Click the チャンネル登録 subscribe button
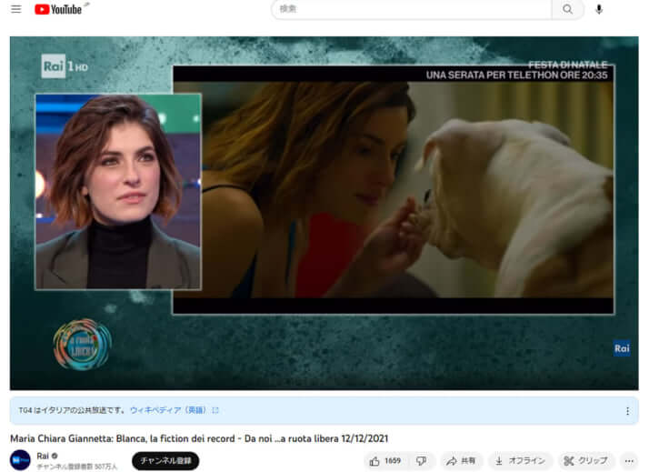This screenshot has height=472, width=649. [x=165, y=461]
